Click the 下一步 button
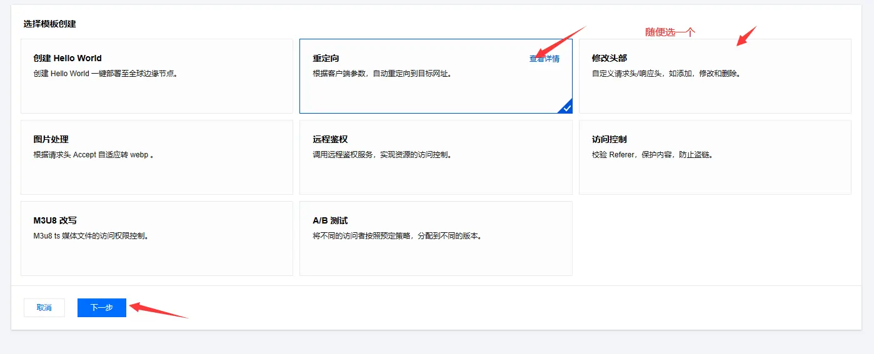This screenshot has width=874, height=354. click(102, 308)
